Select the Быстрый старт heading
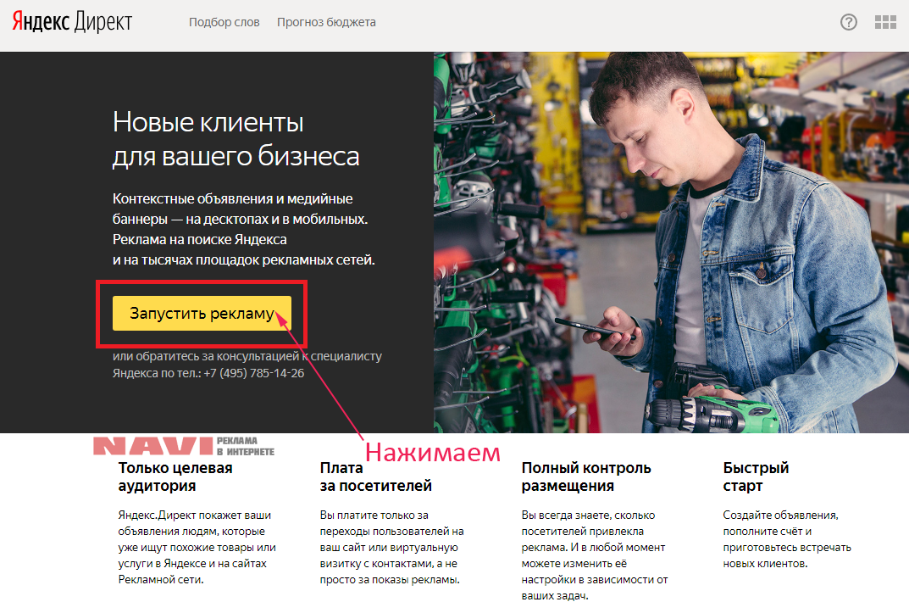Image resolution: width=909 pixels, height=613 pixels. pos(756,476)
